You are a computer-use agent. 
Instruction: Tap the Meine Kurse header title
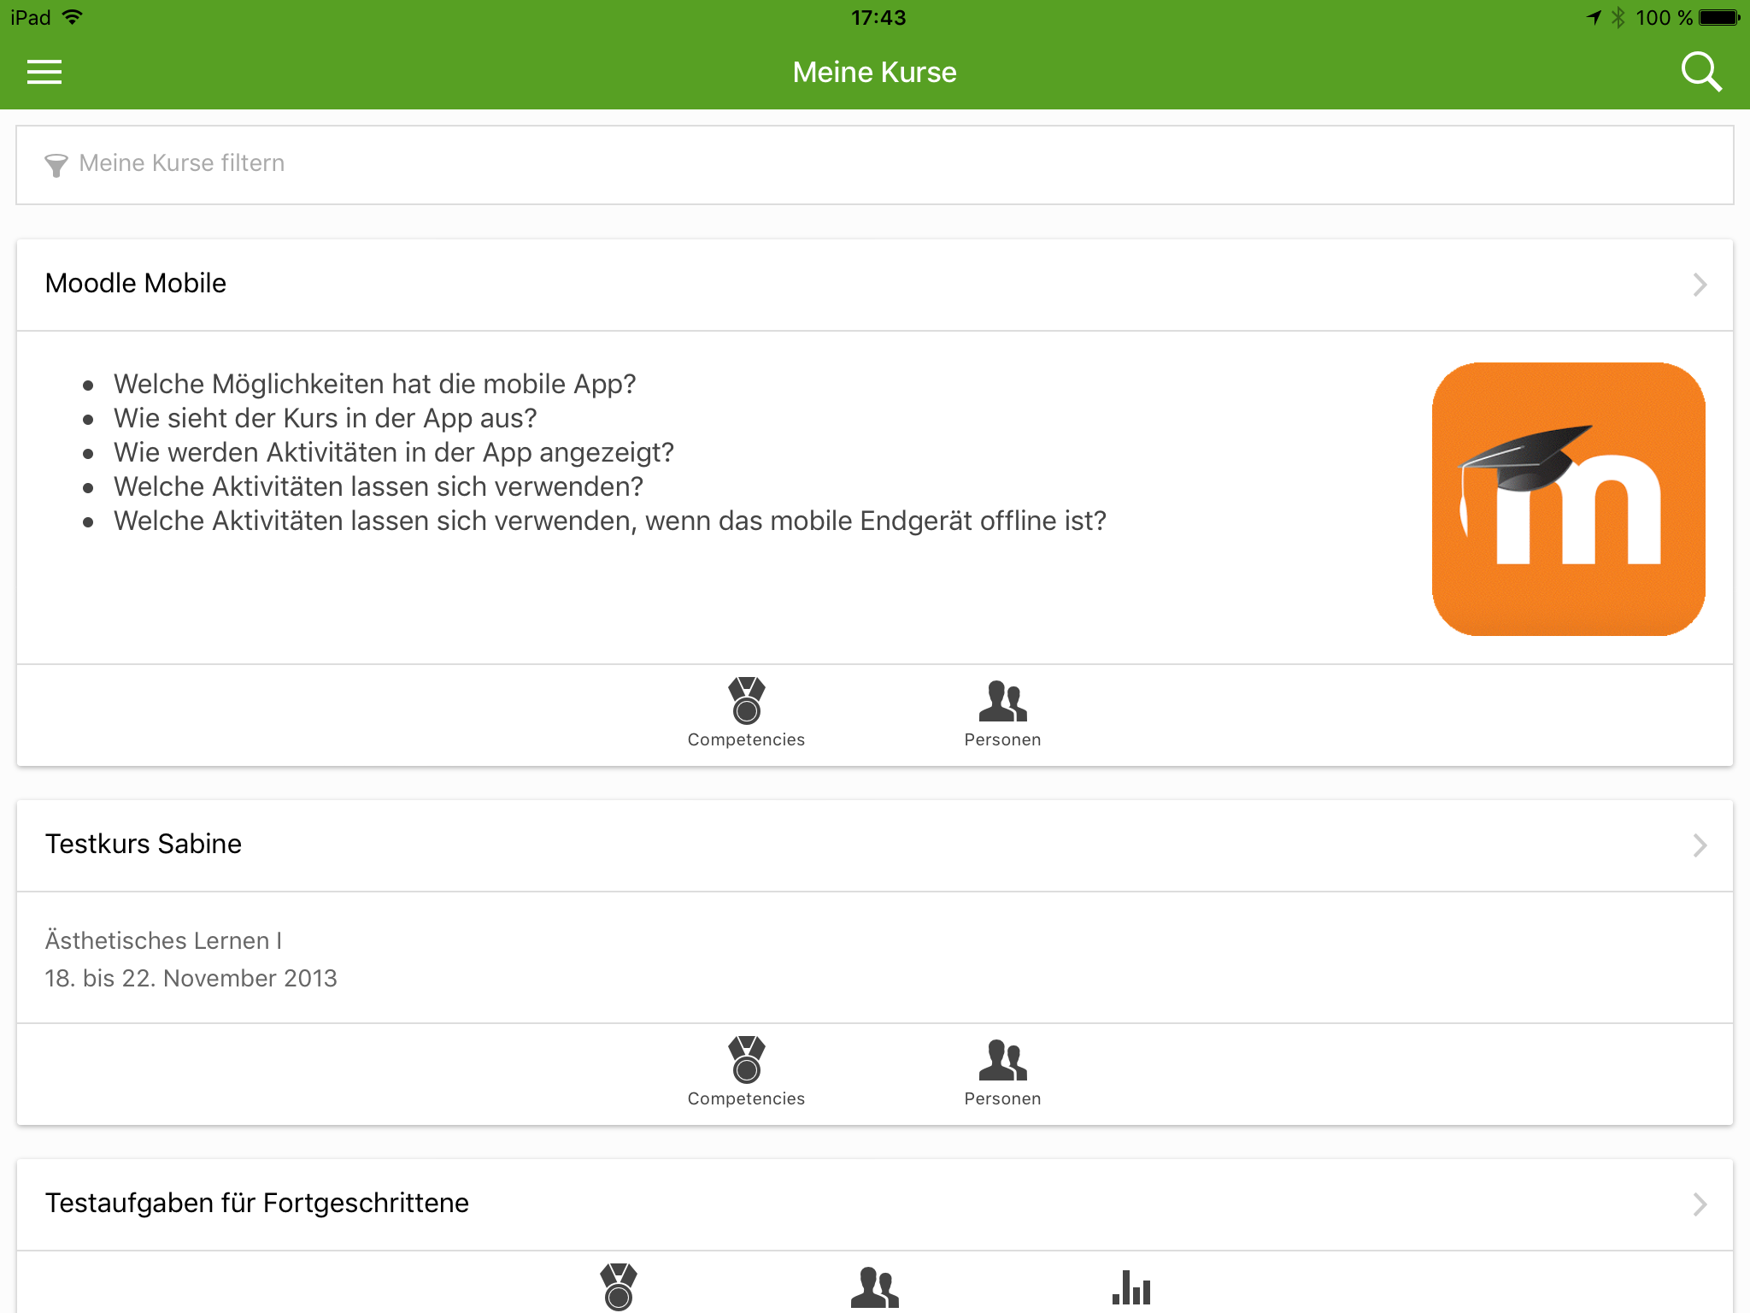875,73
